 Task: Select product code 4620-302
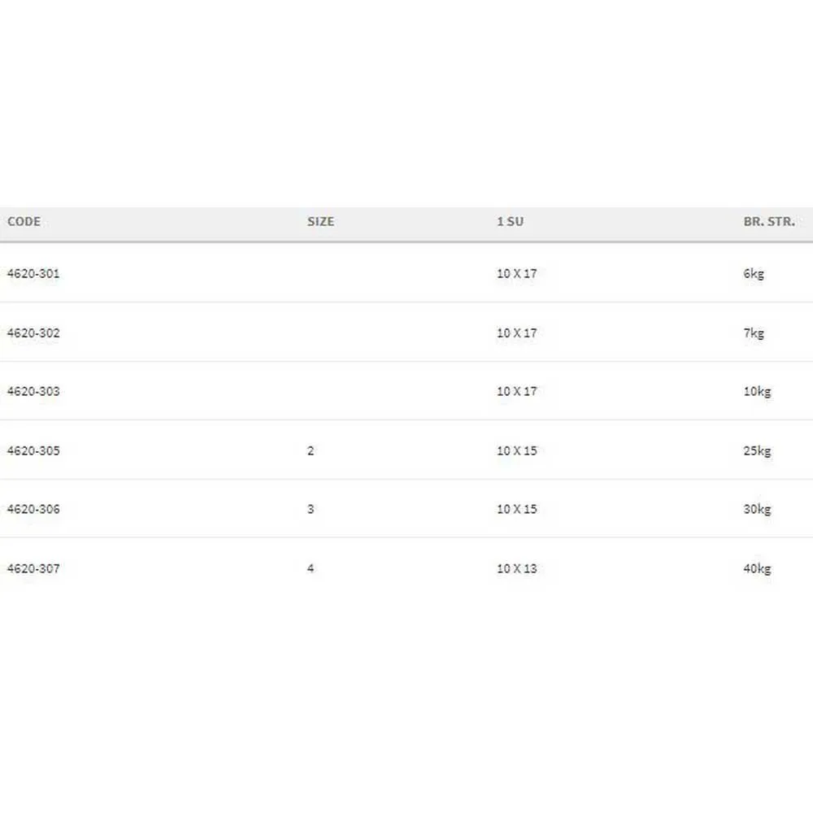click(33, 333)
